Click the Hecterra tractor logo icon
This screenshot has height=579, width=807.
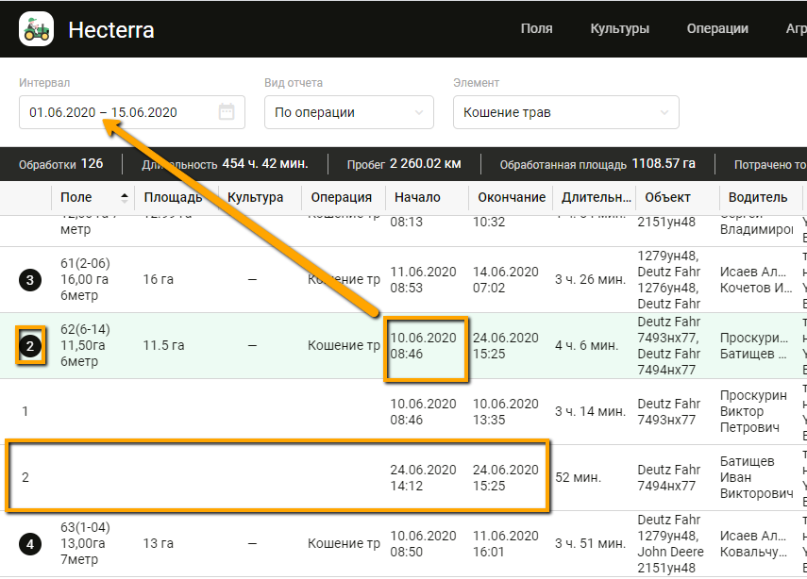pos(37,29)
